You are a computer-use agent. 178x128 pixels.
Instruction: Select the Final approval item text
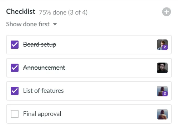(42, 114)
